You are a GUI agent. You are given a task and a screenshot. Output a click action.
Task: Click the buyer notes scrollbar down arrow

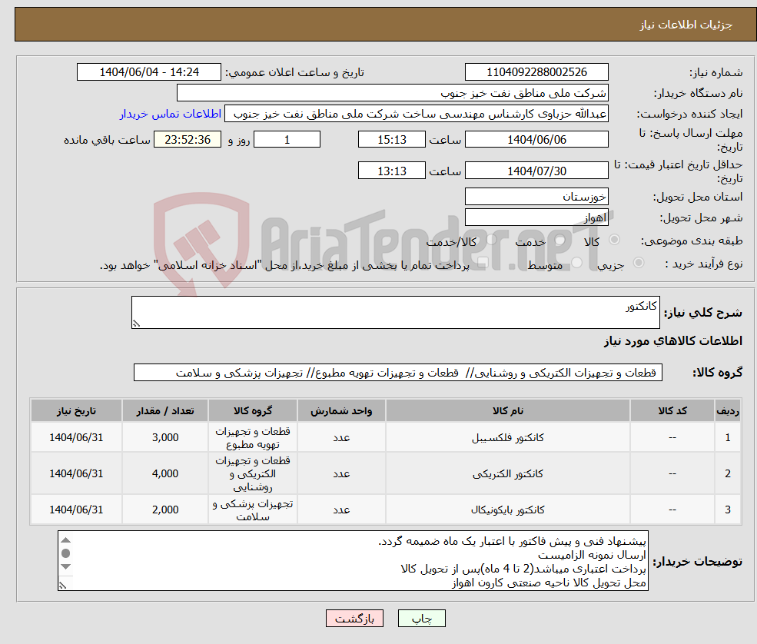[x=66, y=566]
